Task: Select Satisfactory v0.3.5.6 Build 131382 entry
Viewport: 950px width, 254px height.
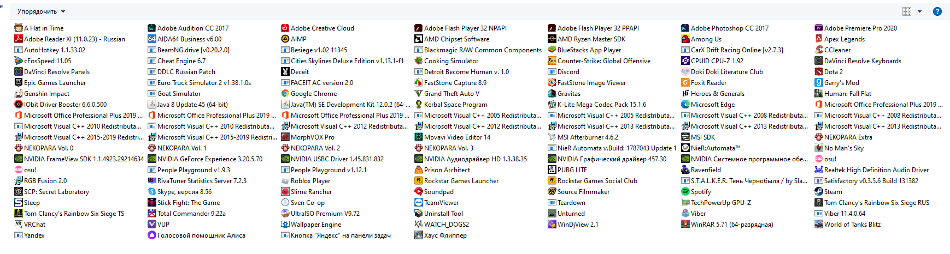Action: pos(867,180)
